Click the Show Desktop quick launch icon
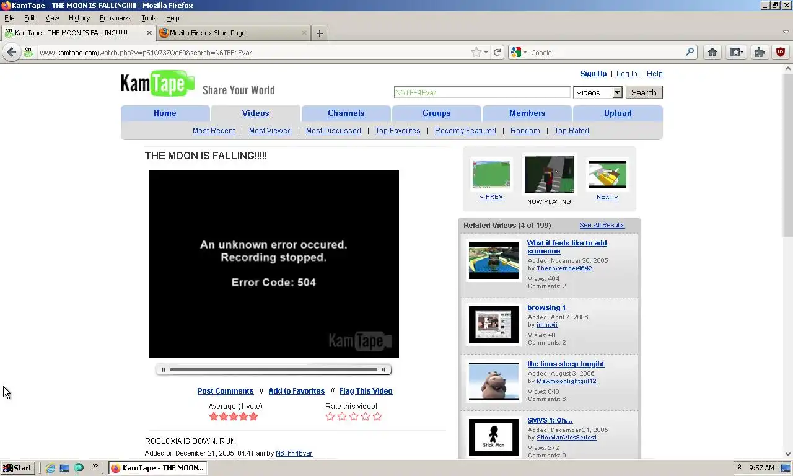793x476 pixels. coord(64,468)
